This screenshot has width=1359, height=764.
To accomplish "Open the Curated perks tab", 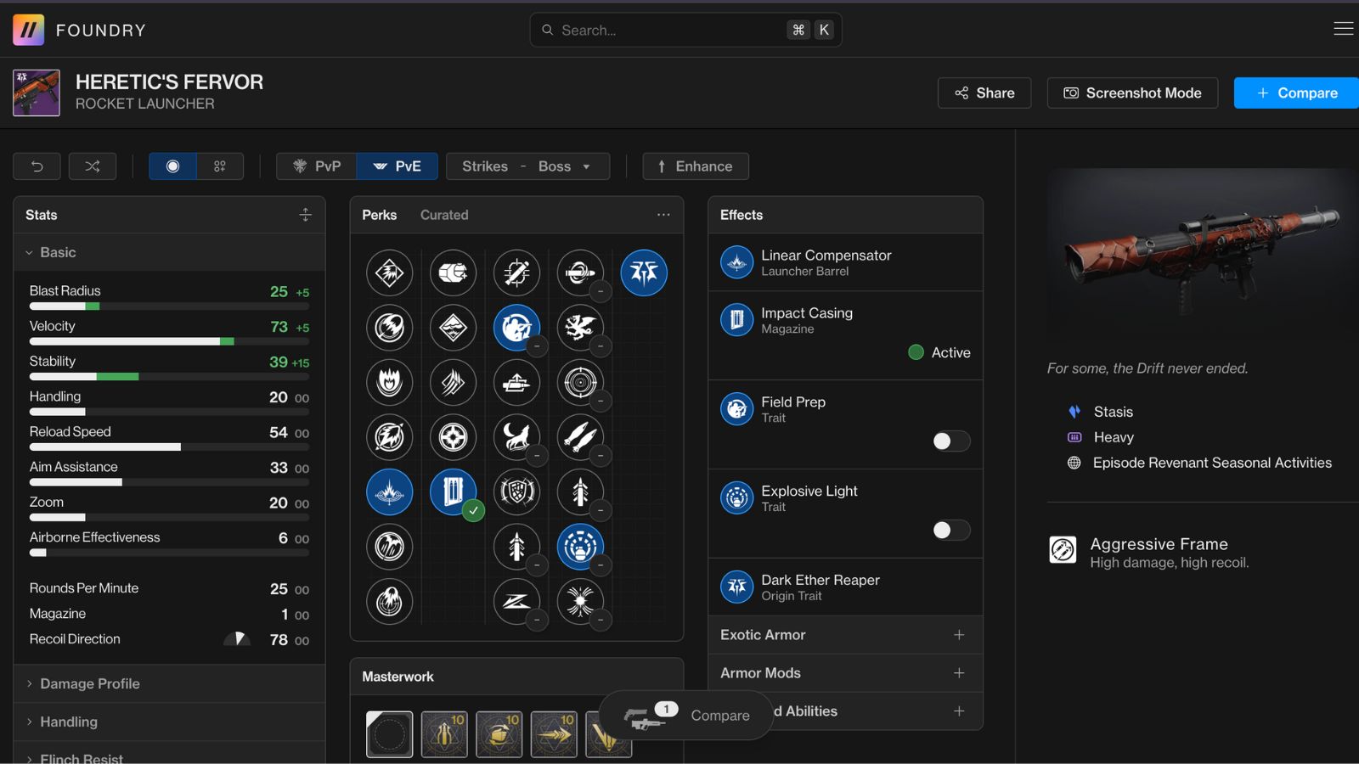I will [443, 215].
